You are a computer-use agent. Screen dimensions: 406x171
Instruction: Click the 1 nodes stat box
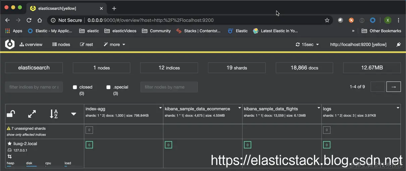[x=102, y=68]
